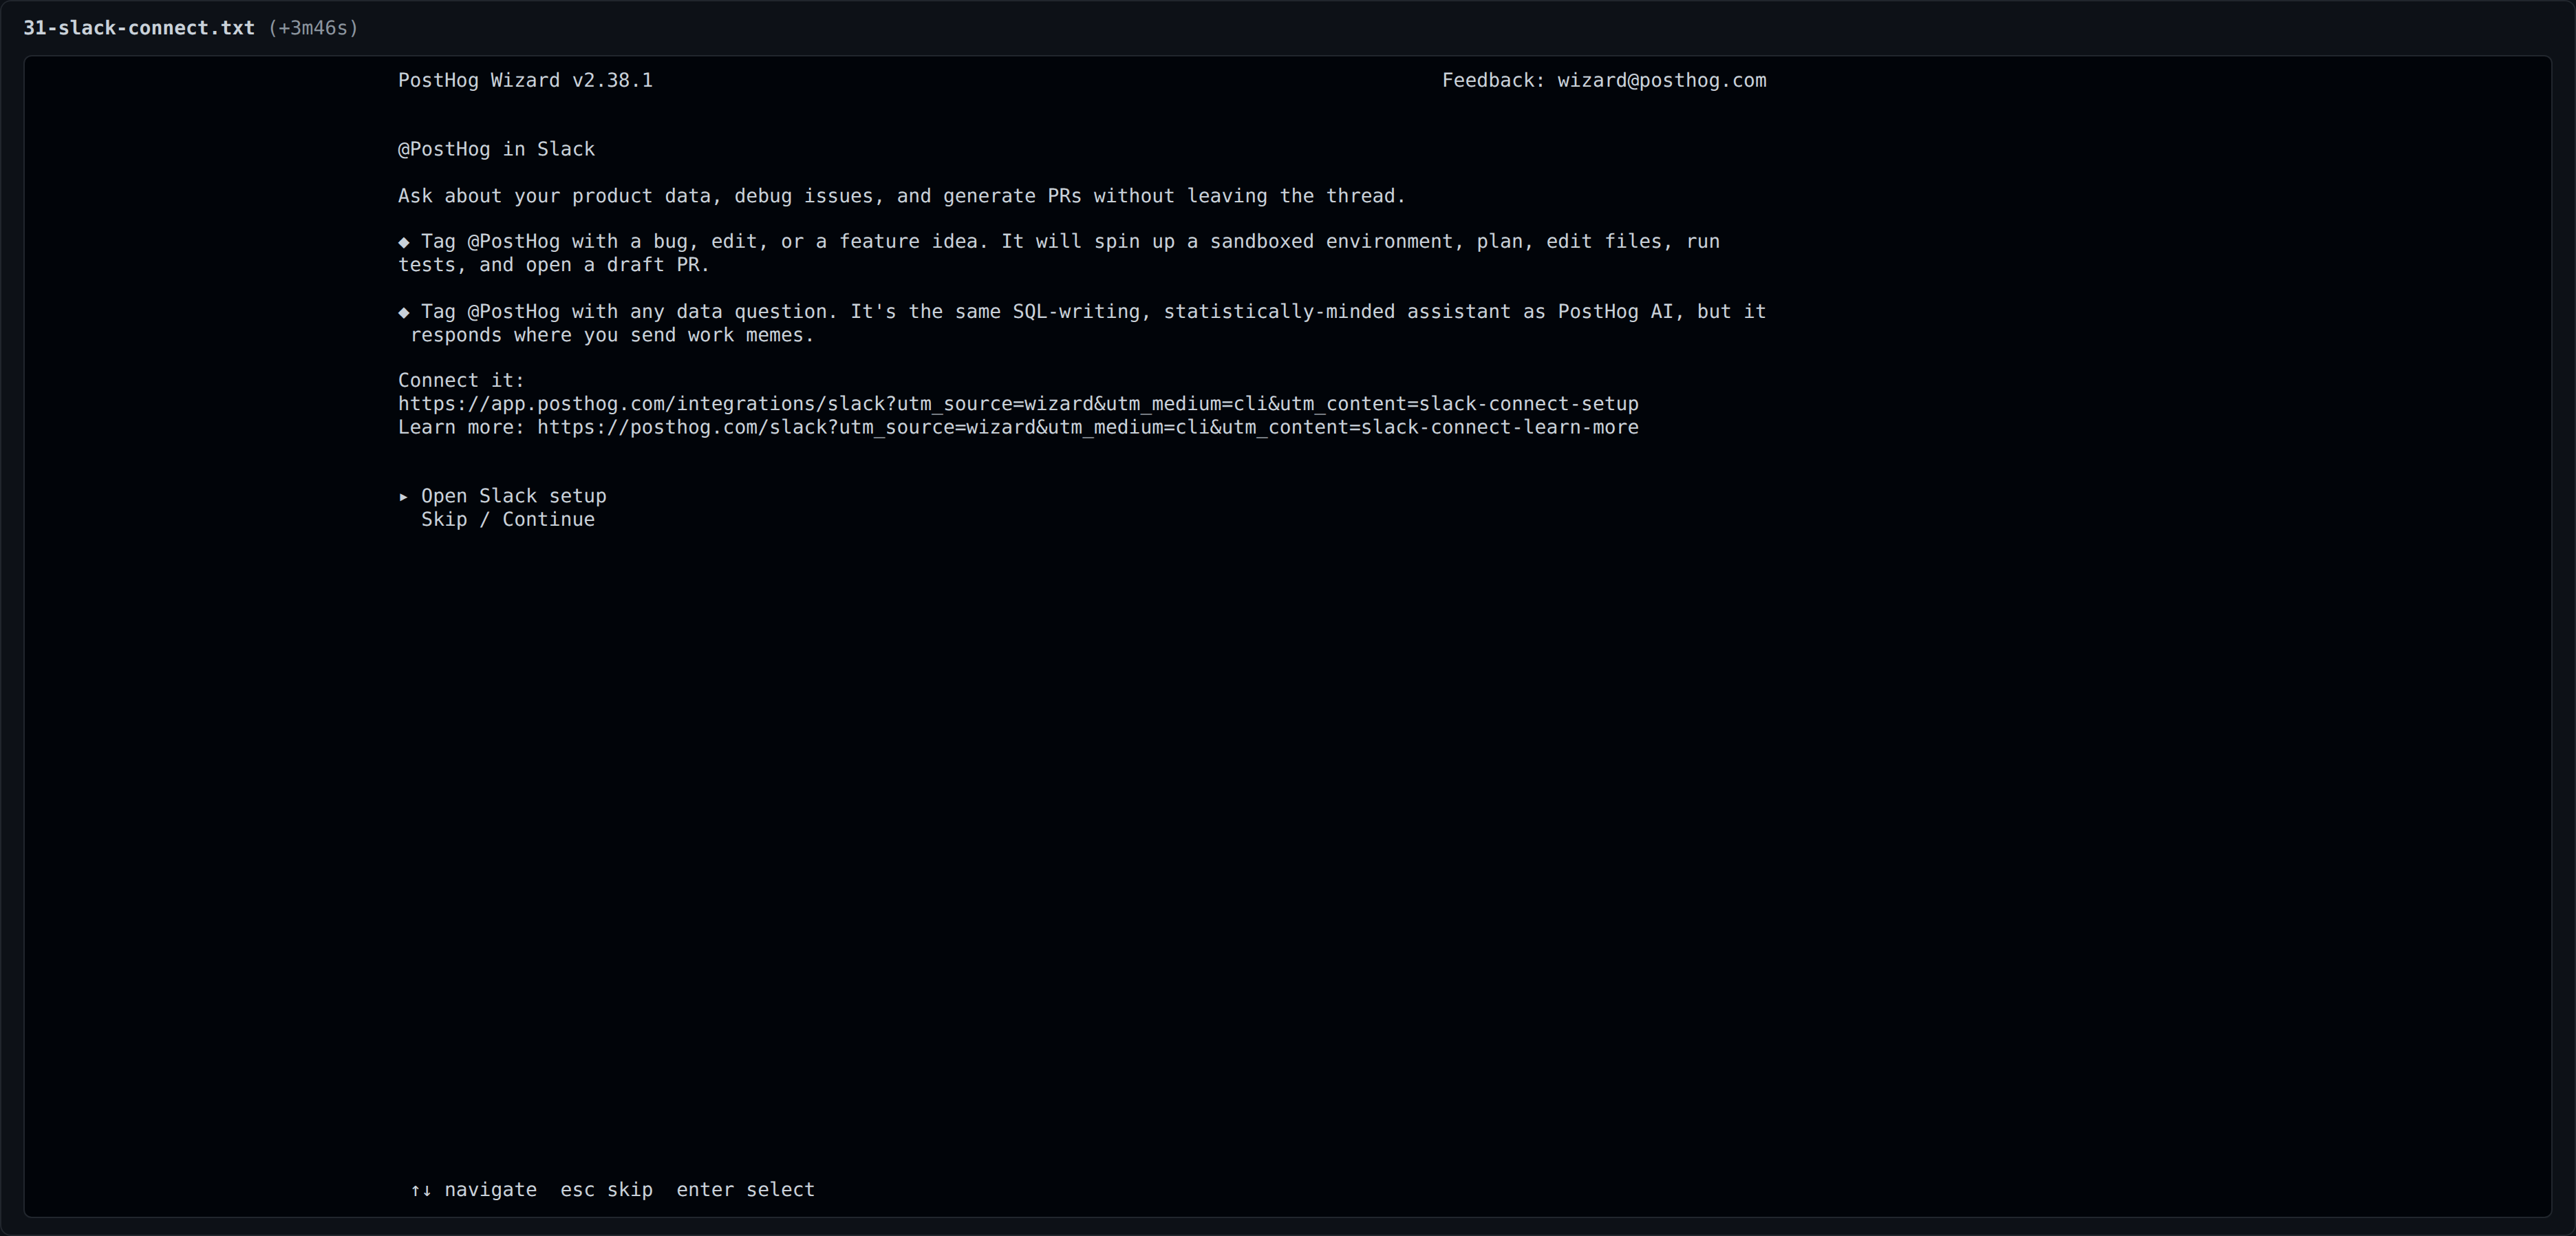Screen dimensions: 2576x1236
Task: Click the diamond bullet before "Tag @PostHog with a bug"
Action: point(404,242)
